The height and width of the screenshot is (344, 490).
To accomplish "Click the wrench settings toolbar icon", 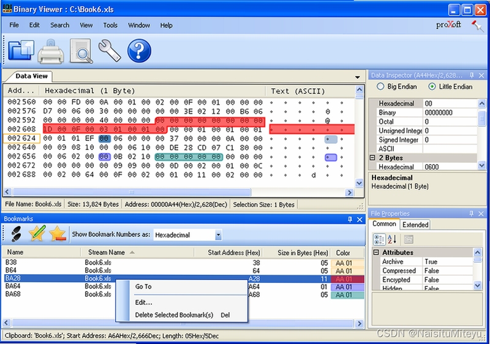I will [110, 50].
